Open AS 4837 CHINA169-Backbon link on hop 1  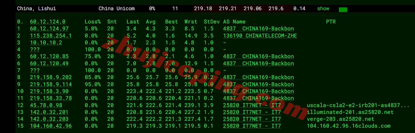click(258, 29)
